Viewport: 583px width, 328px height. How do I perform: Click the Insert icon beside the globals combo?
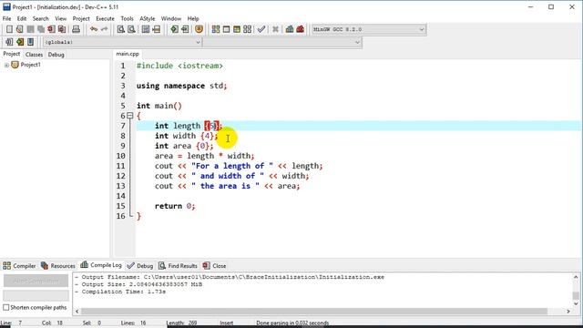9,42
